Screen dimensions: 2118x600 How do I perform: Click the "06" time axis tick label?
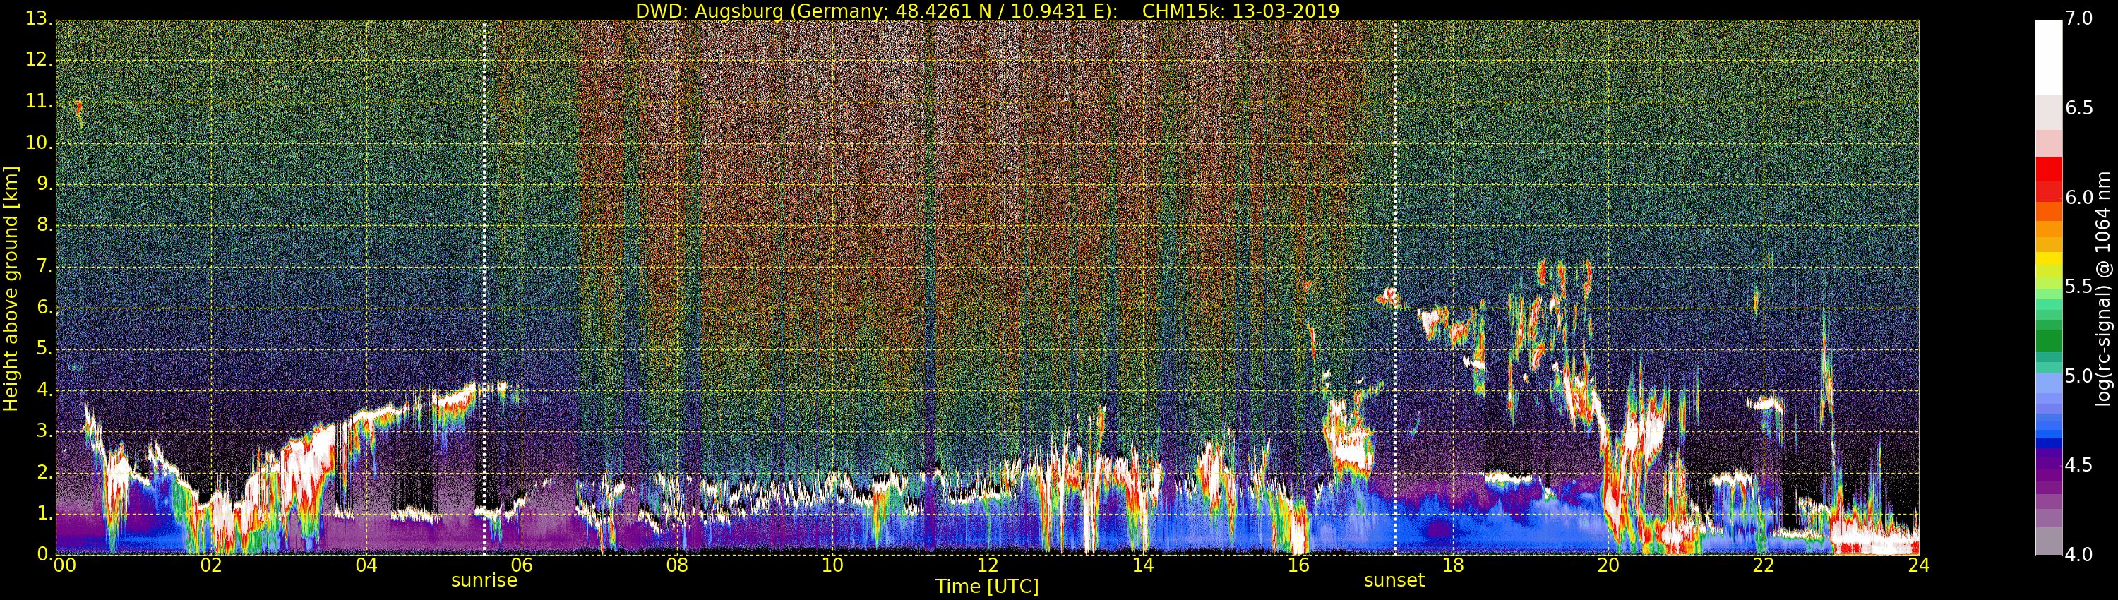tap(522, 565)
